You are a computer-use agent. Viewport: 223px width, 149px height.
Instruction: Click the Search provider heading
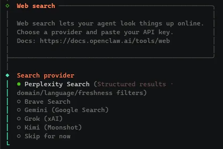[45, 75]
